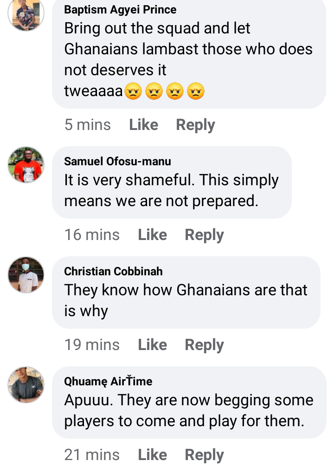Like Samuel Ofosu-manu's comment
The width and height of the screenshot is (334, 474).
tap(152, 235)
